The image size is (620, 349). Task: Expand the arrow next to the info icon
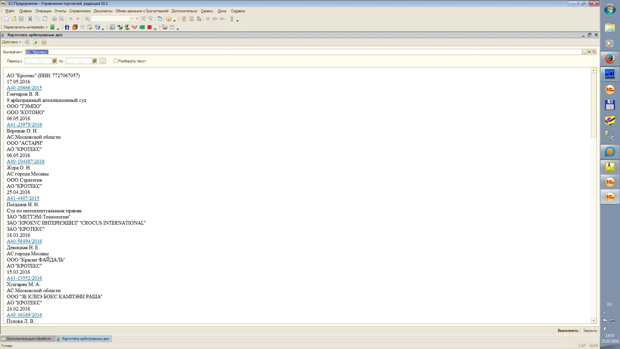(x=175, y=20)
